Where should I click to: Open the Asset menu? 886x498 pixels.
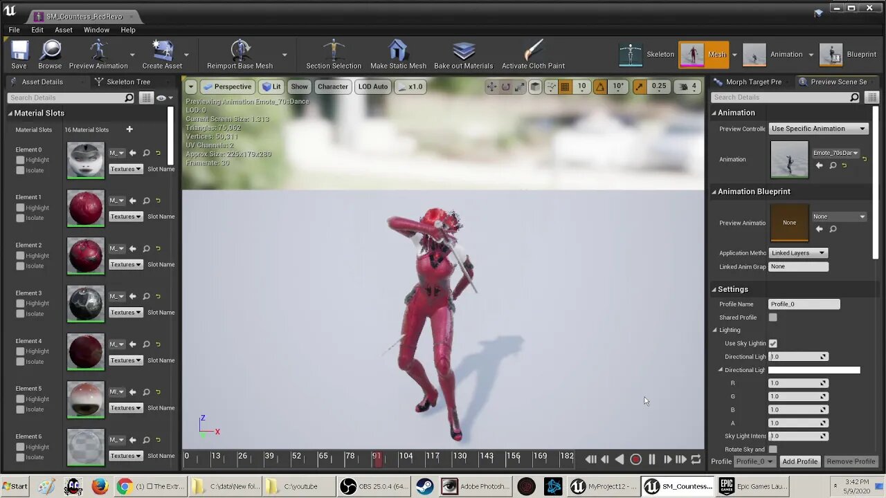[x=64, y=30]
